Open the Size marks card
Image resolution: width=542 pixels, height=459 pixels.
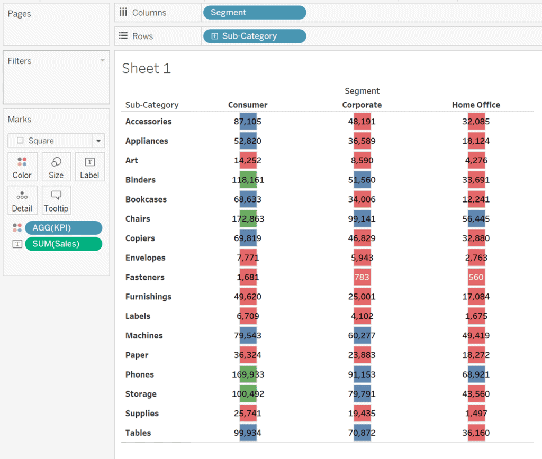point(56,162)
